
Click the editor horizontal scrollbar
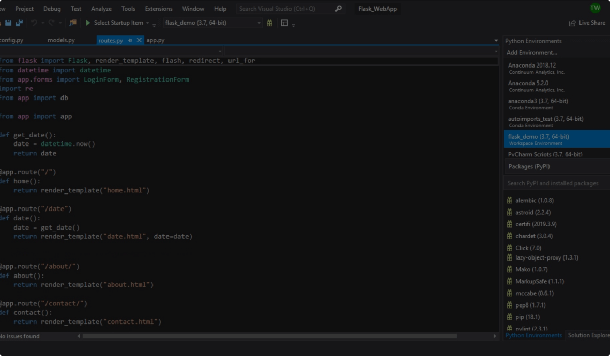[269, 336]
